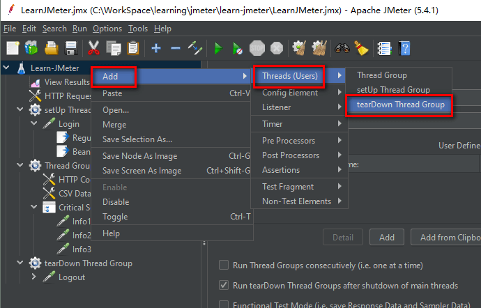Select the Learn-JMeter test plan flask icon
The width and height of the screenshot is (481, 308).
(x=21, y=68)
